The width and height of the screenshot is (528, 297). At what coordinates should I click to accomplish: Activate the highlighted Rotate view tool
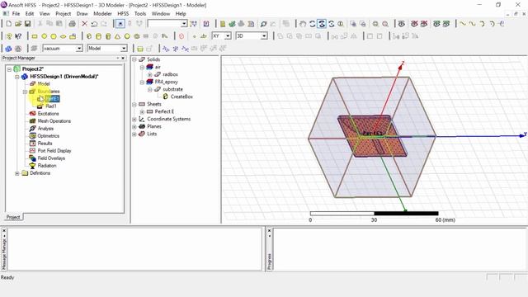[322, 24]
